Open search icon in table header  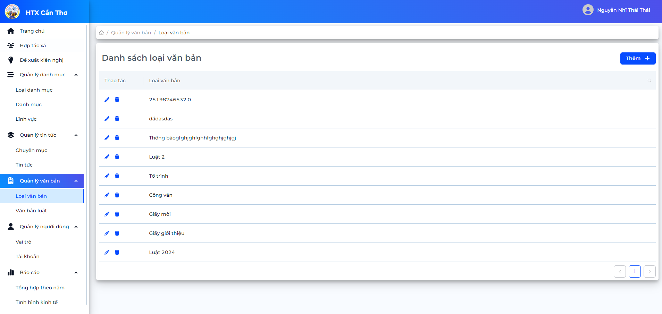tap(649, 80)
